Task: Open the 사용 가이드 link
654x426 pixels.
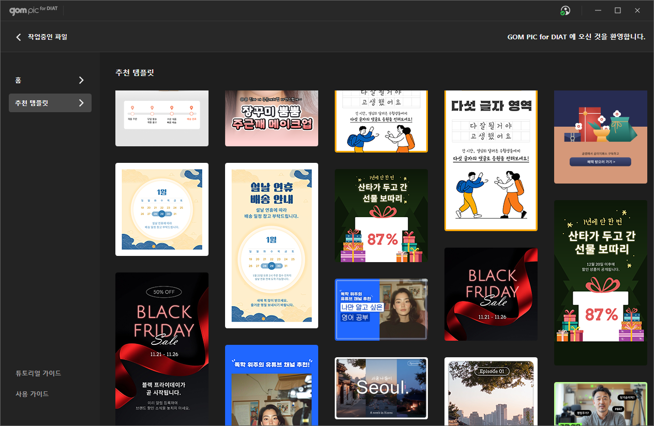Action: tap(32, 394)
